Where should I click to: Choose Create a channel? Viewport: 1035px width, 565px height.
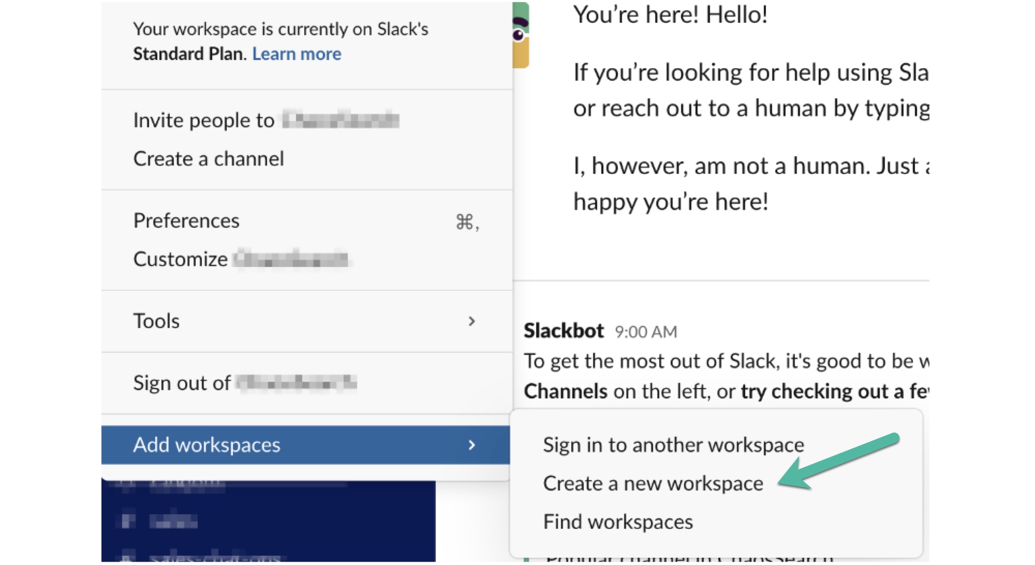[209, 159]
